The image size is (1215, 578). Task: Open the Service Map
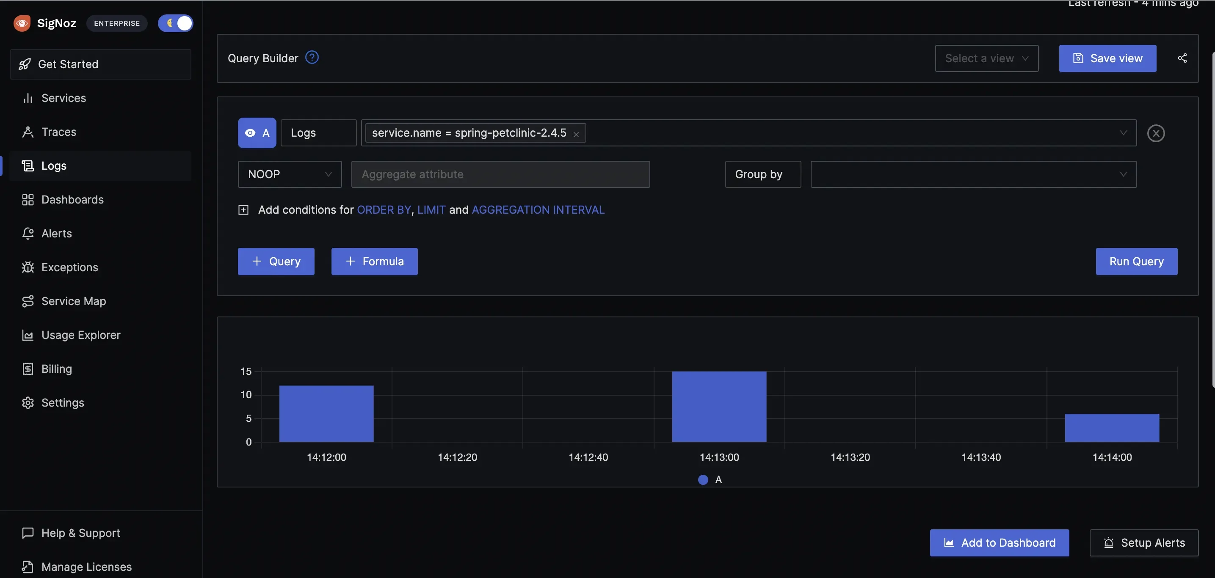[x=100, y=301]
